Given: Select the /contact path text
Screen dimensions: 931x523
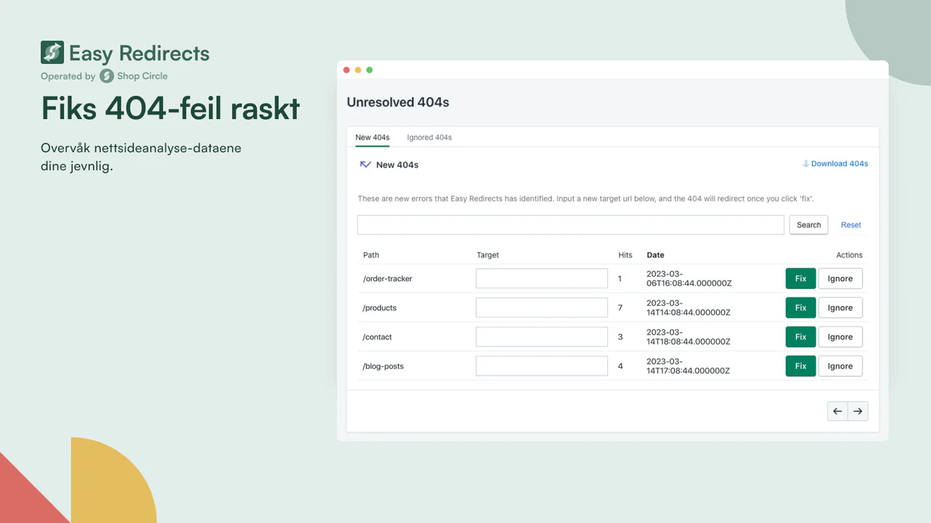Looking at the screenshot, I should pyautogui.click(x=377, y=337).
